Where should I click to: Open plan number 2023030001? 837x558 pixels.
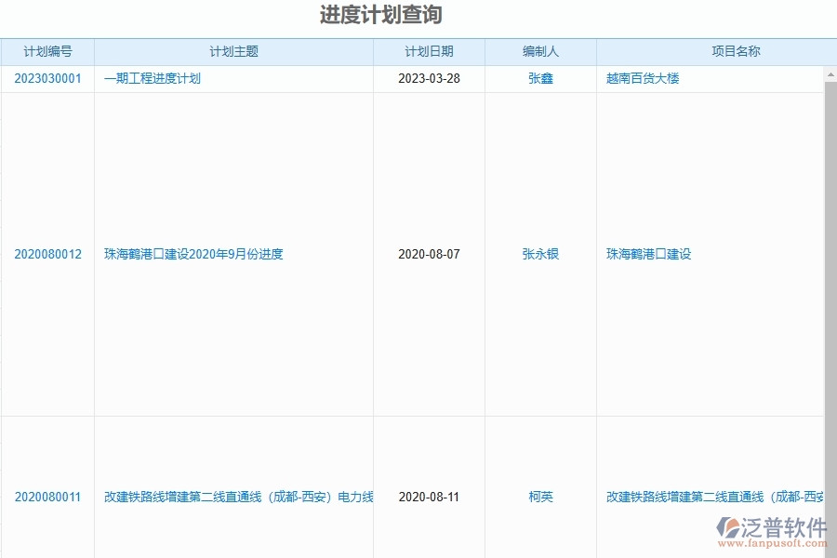46,79
